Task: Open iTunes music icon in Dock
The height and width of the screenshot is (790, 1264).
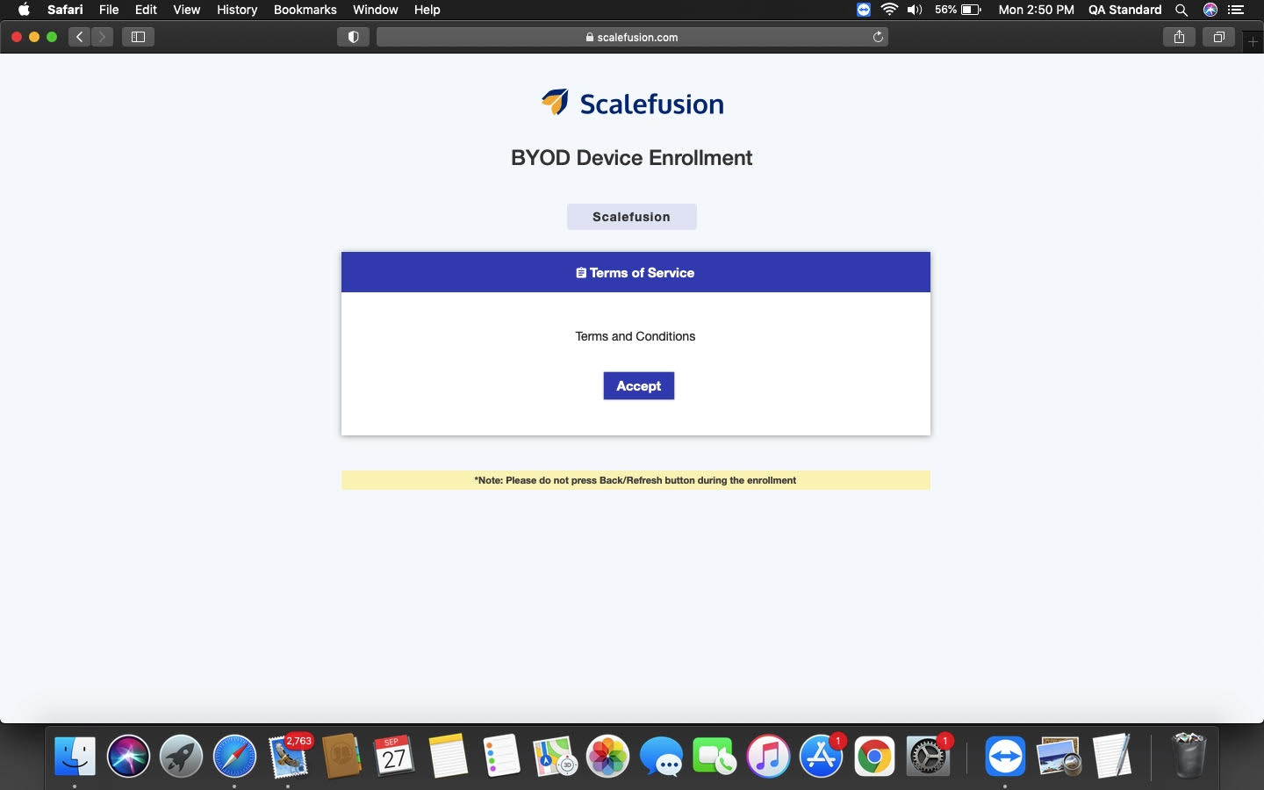Action: pyautogui.click(x=768, y=756)
